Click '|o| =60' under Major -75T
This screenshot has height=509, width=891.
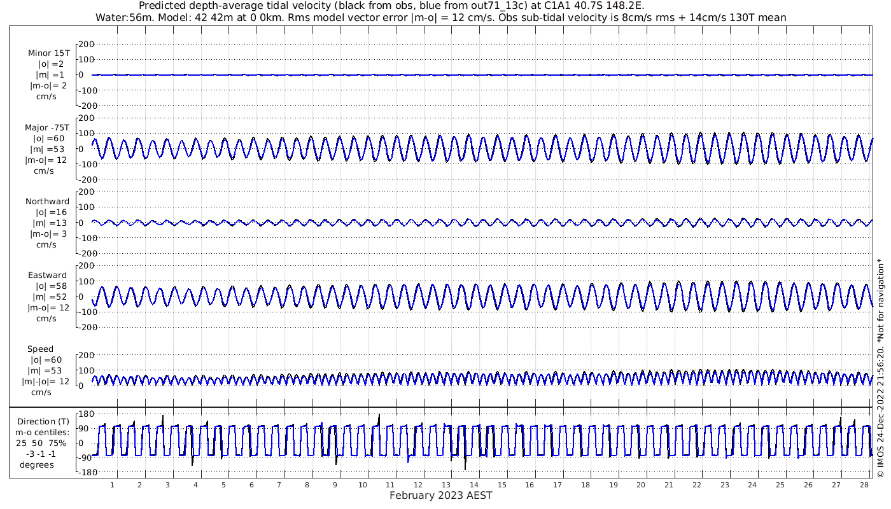click(50, 138)
